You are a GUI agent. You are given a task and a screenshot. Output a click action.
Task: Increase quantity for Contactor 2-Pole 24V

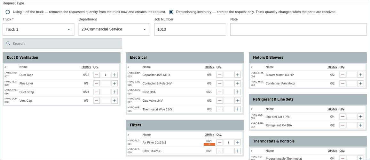coord(238,83)
